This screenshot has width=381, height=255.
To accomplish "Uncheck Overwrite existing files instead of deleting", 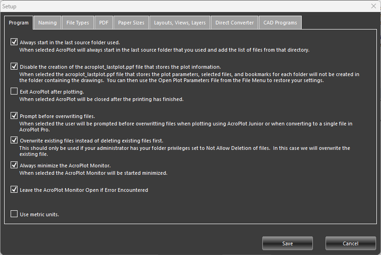I will (x=14, y=140).
